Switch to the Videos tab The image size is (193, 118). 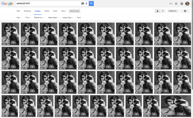[x=47, y=11]
